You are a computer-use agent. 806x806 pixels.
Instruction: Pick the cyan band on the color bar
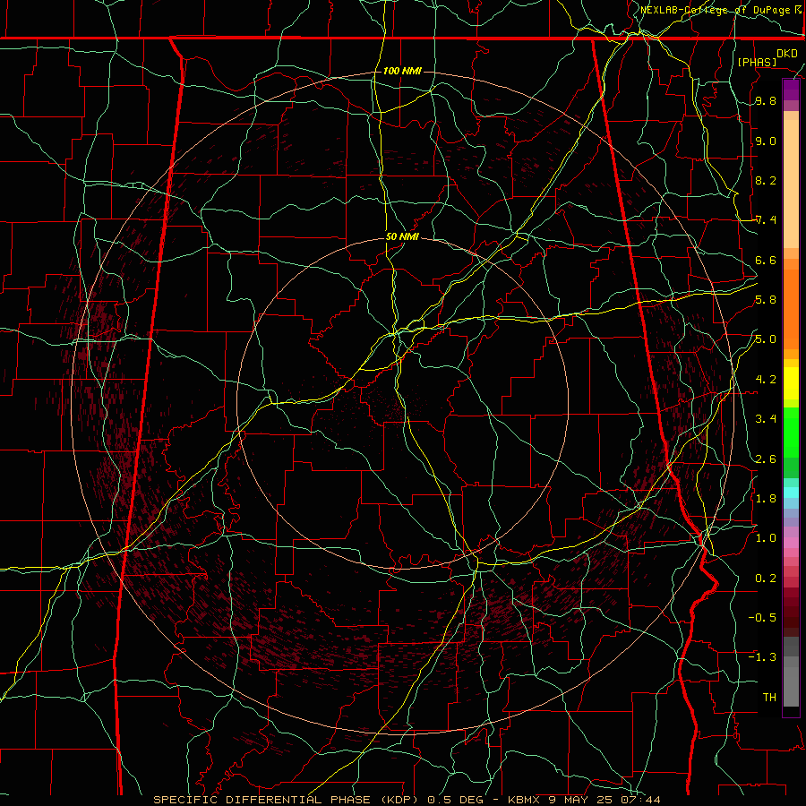pyautogui.click(x=791, y=493)
